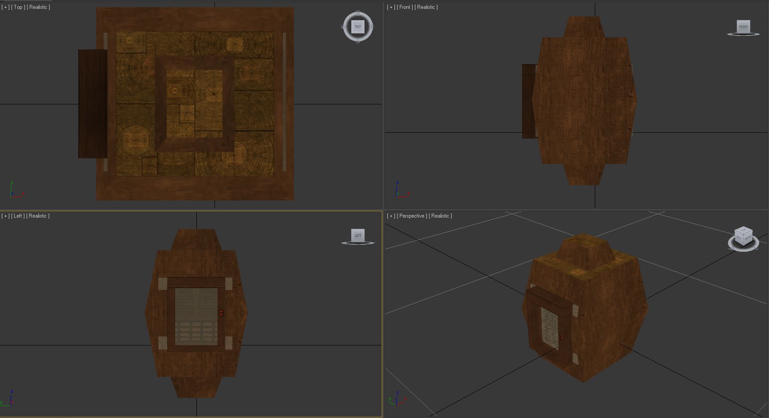Click the [Perspective] view label menu
Viewport: 769px width, 418px height.
tap(412, 216)
